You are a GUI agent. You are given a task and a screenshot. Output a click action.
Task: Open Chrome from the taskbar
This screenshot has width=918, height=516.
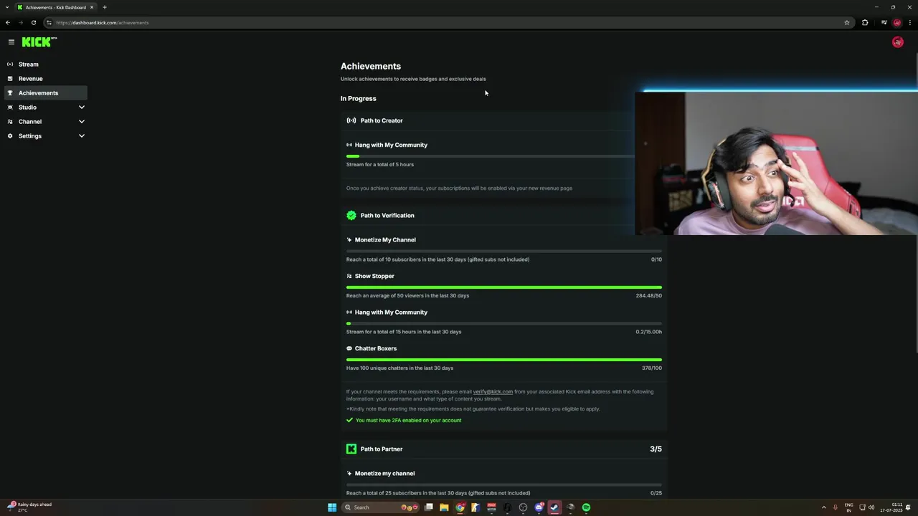(x=460, y=507)
